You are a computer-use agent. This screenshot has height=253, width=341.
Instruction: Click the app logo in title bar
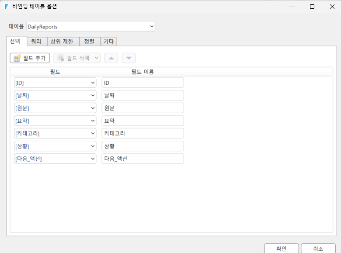pyautogui.click(x=7, y=6)
